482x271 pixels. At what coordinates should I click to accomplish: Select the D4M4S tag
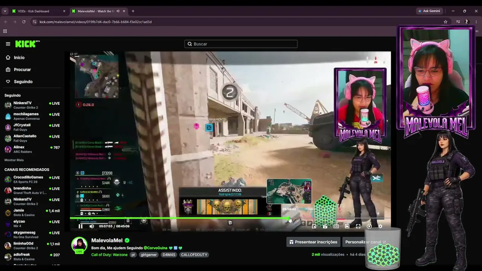pos(168,255)
